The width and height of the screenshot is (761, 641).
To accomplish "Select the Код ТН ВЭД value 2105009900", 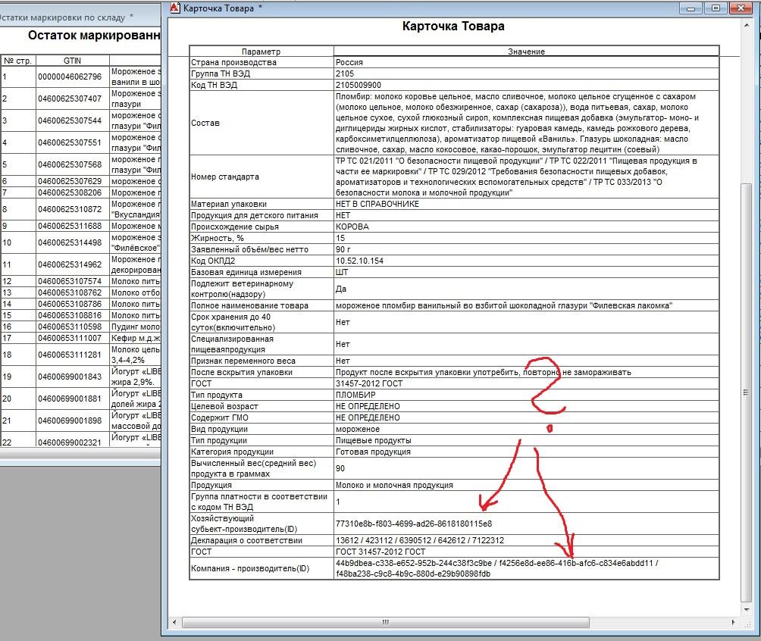I will (x=359, y=86).
